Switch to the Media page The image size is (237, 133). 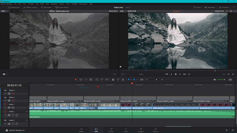(x=81, y=130)
